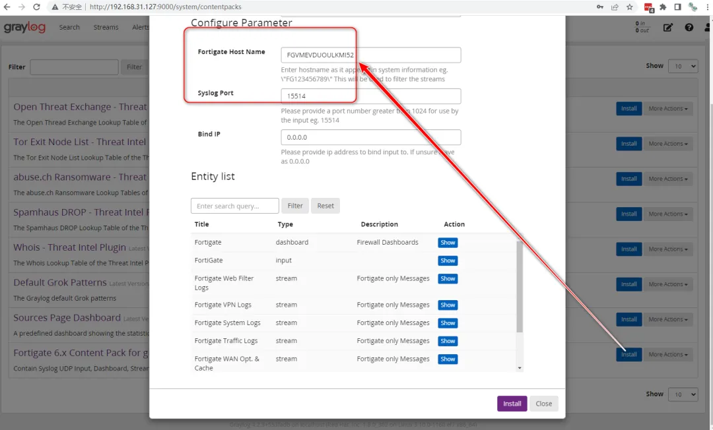Open the Graylog logo home link

[24, 27]
